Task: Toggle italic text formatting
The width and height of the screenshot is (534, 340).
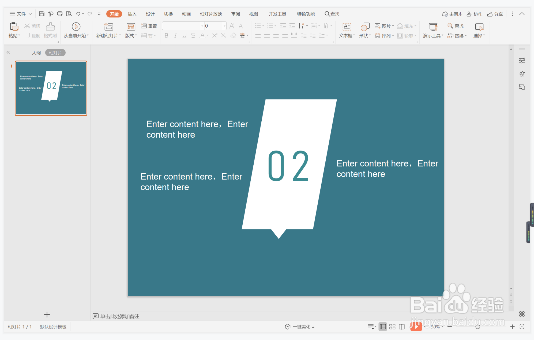Action: point(175,35)
